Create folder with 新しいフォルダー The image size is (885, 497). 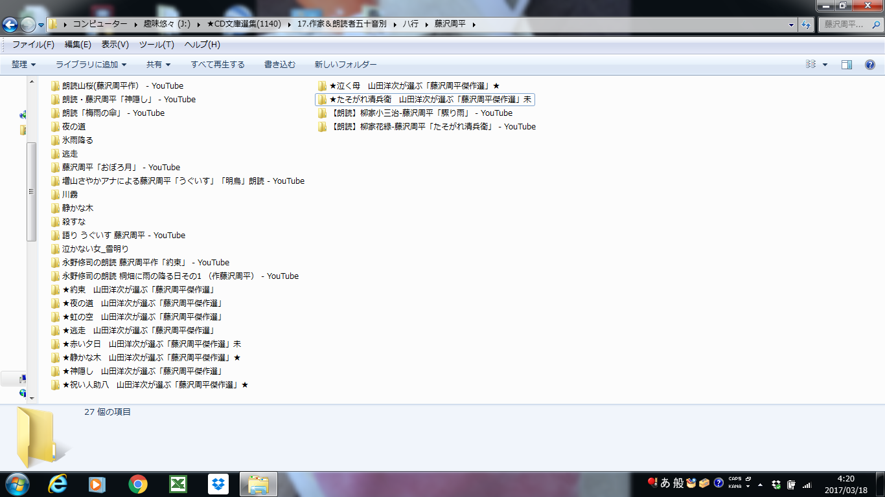click(x=345, y=65)
